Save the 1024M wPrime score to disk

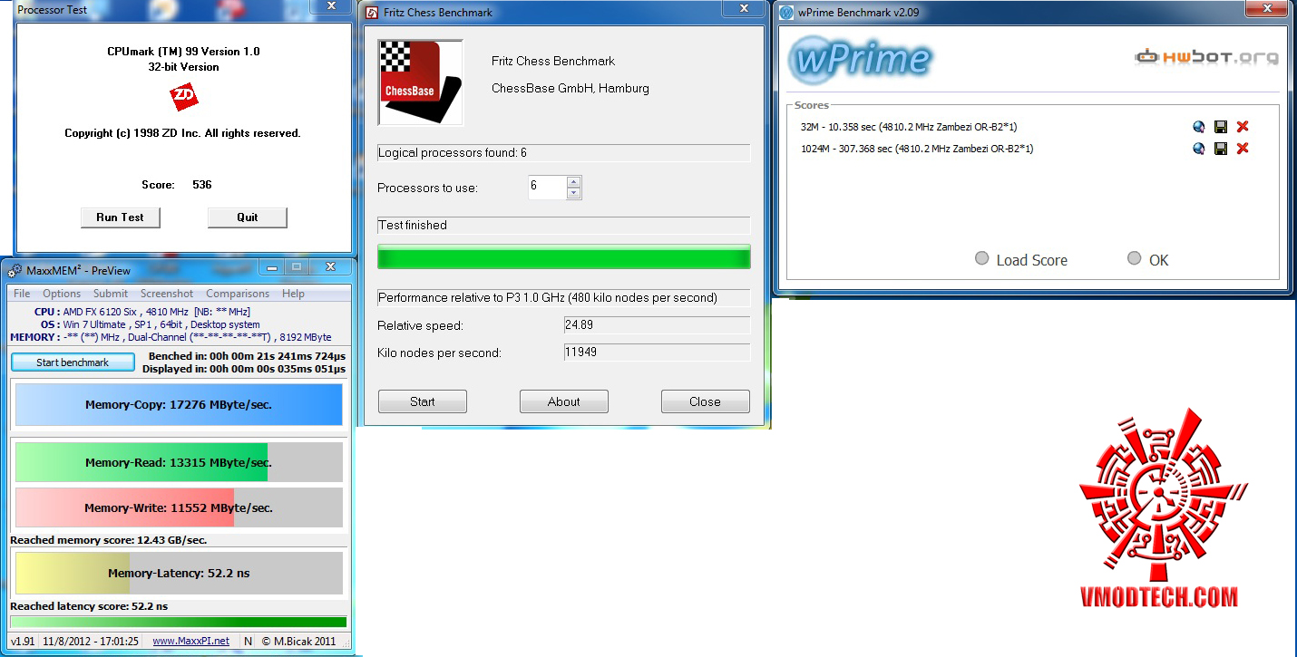(x=1221, y=149)
